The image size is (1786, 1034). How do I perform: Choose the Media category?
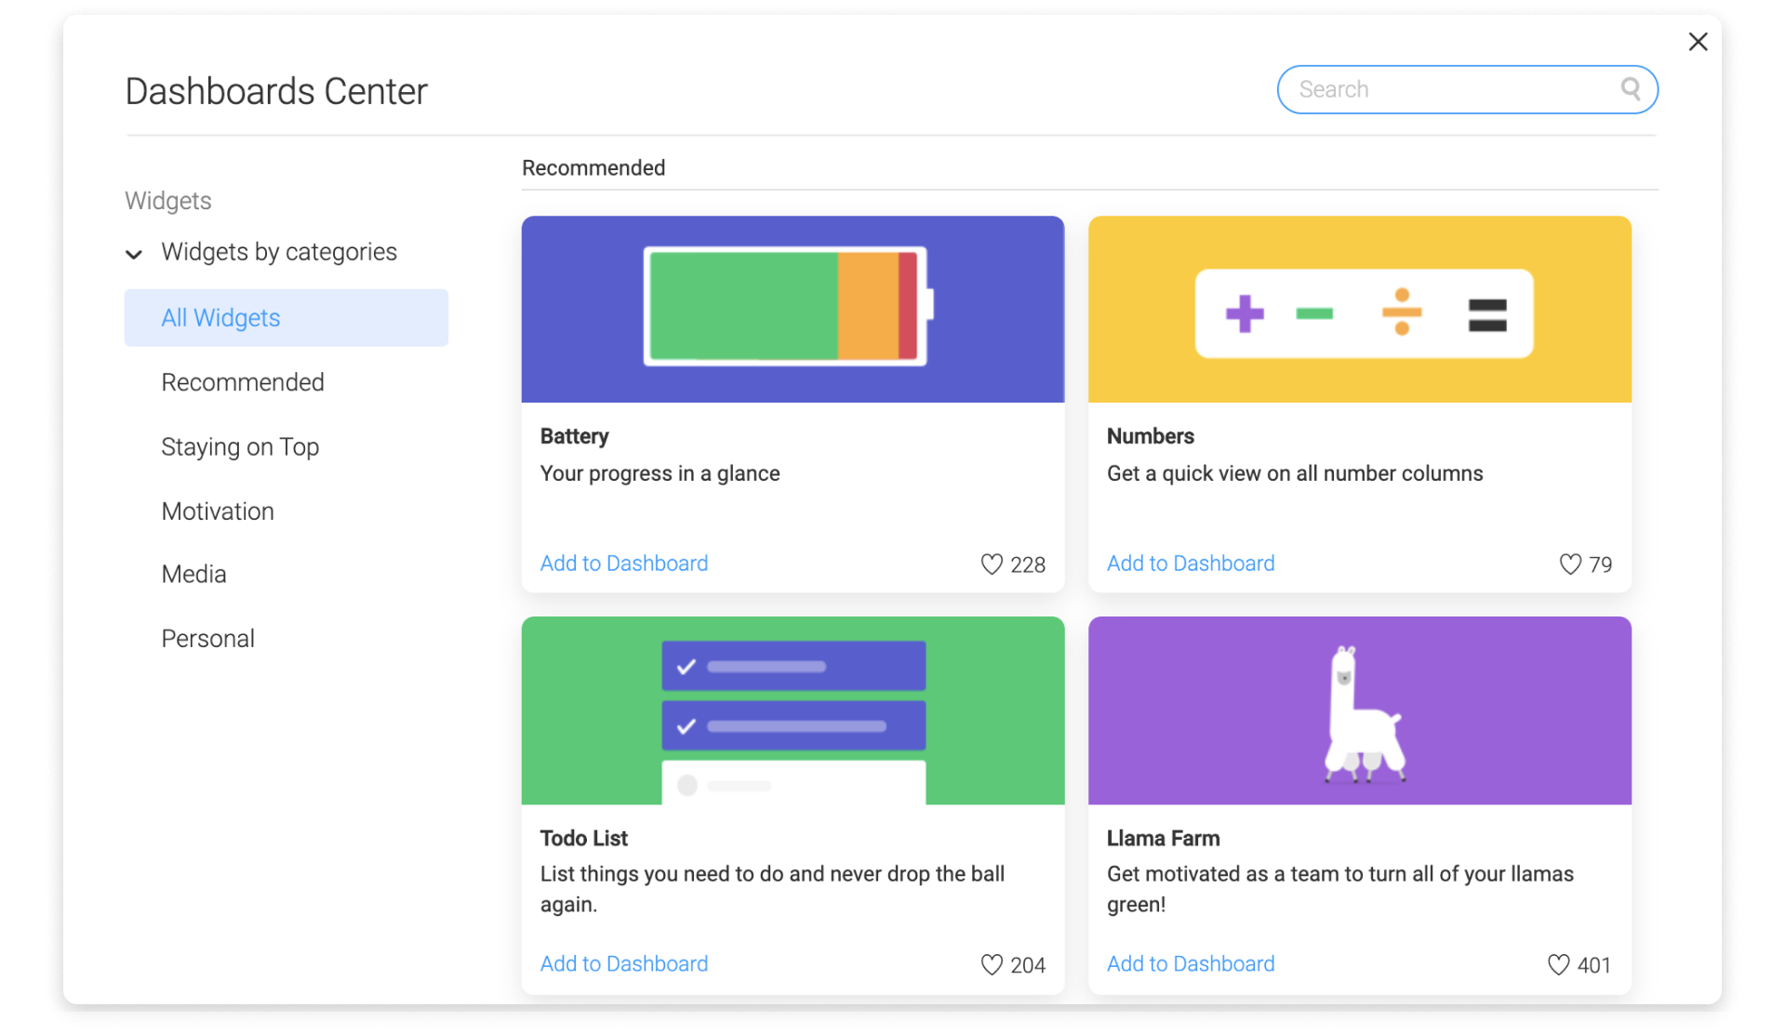pos(193,575)
